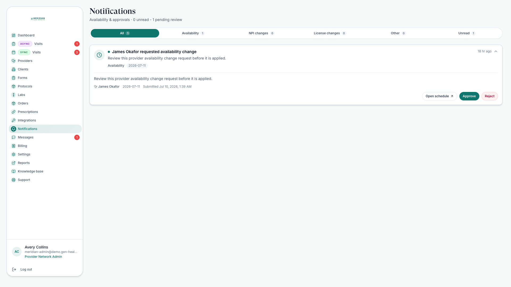Image resolution: width=511 pixels, height=287 pixels.
Task: Click the clock icon on James Okafor notification
Action: (99, 55)
